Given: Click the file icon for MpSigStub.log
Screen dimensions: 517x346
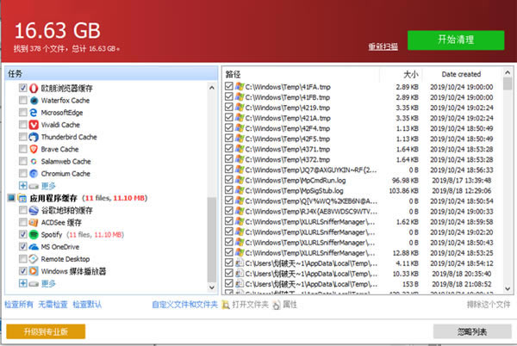Looking at the screenshot, I should (240, 190).
